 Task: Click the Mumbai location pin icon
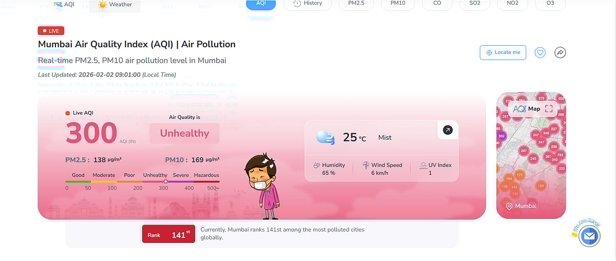point(509,206)
